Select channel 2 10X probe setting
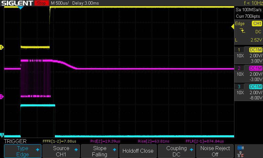The width and height of the screenshot is (263, 158). [240, 74]
